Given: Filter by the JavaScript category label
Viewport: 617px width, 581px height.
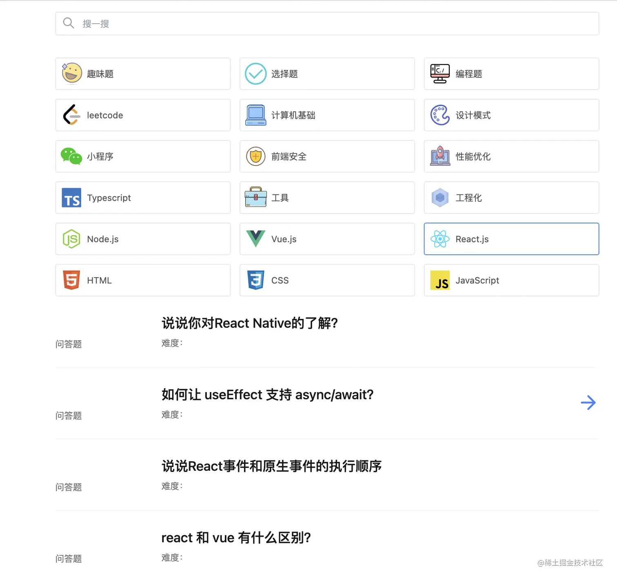Looking at the screenshot, I should (477, 280).
